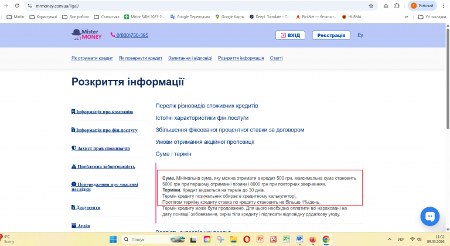This screenshot has width=450, height=246.
Task: Open the Windows Start menu
Action: click(x=113, y=240)
